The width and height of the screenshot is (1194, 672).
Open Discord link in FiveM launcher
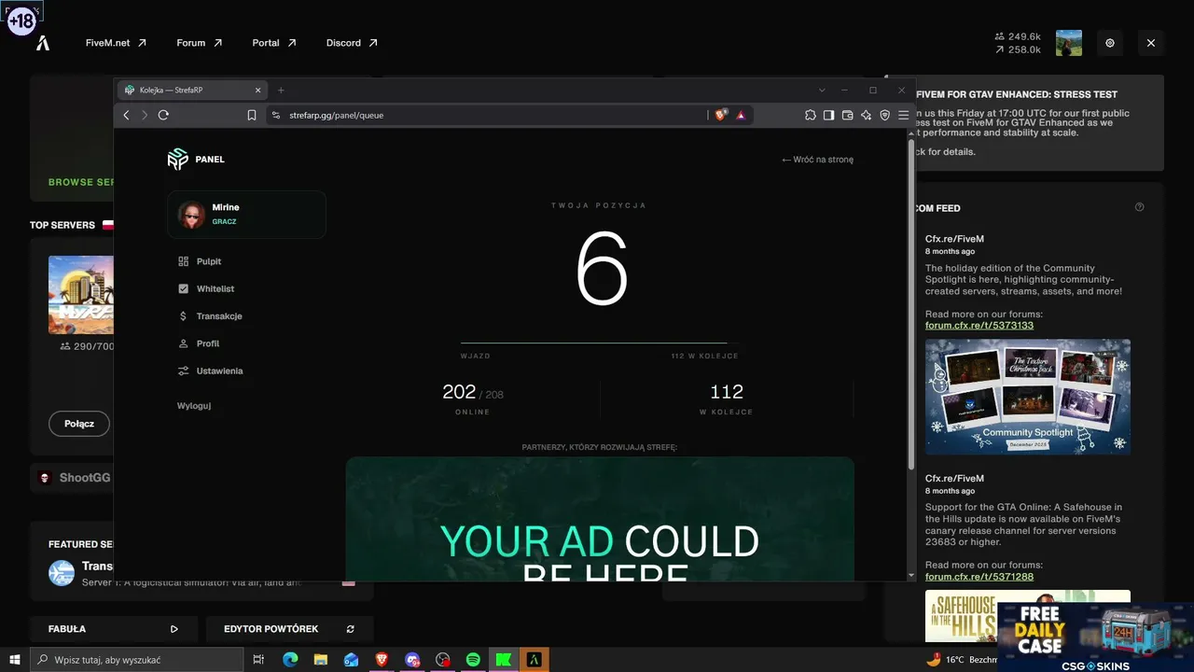pos(352,43)
